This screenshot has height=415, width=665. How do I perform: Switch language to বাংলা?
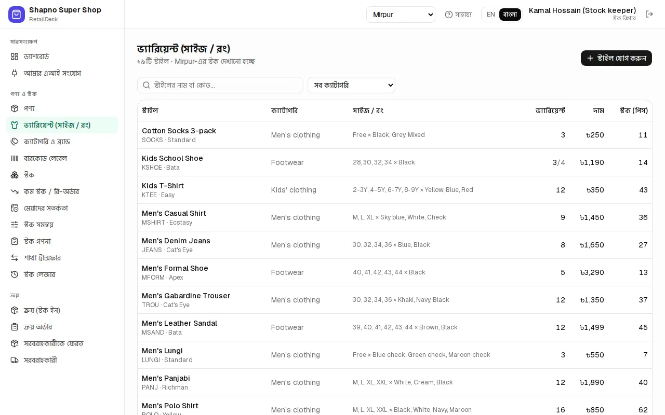coord(510,15)
